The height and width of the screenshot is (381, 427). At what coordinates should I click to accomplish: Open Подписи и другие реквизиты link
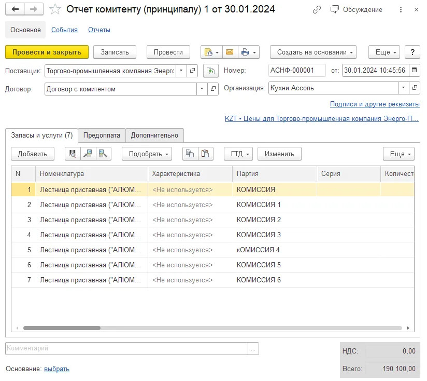[x=375, y=104]
